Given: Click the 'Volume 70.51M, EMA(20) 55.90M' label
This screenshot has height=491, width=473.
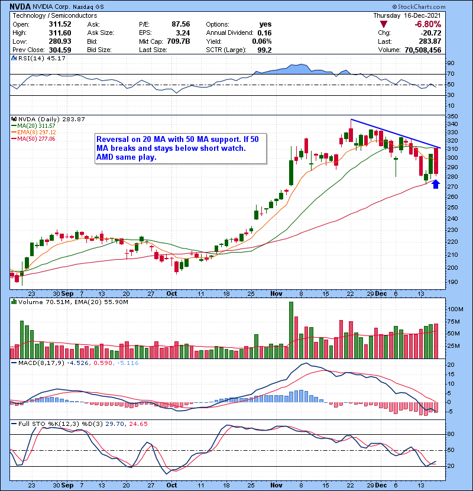Looking at the screenshot, I should 73,302.
